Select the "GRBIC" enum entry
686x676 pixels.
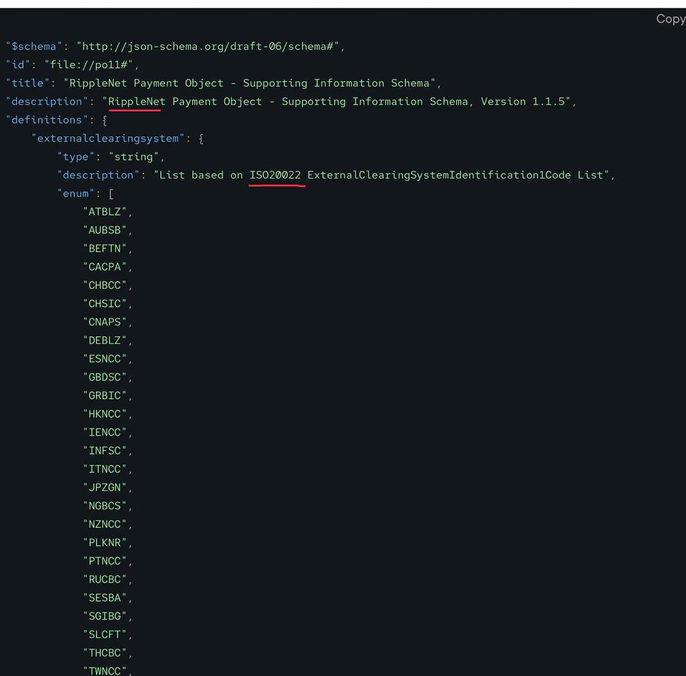[x=105, y=395]
